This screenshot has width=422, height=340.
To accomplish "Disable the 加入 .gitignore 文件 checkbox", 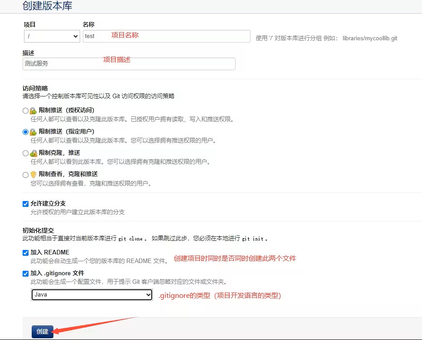I will tap(25, 273).
